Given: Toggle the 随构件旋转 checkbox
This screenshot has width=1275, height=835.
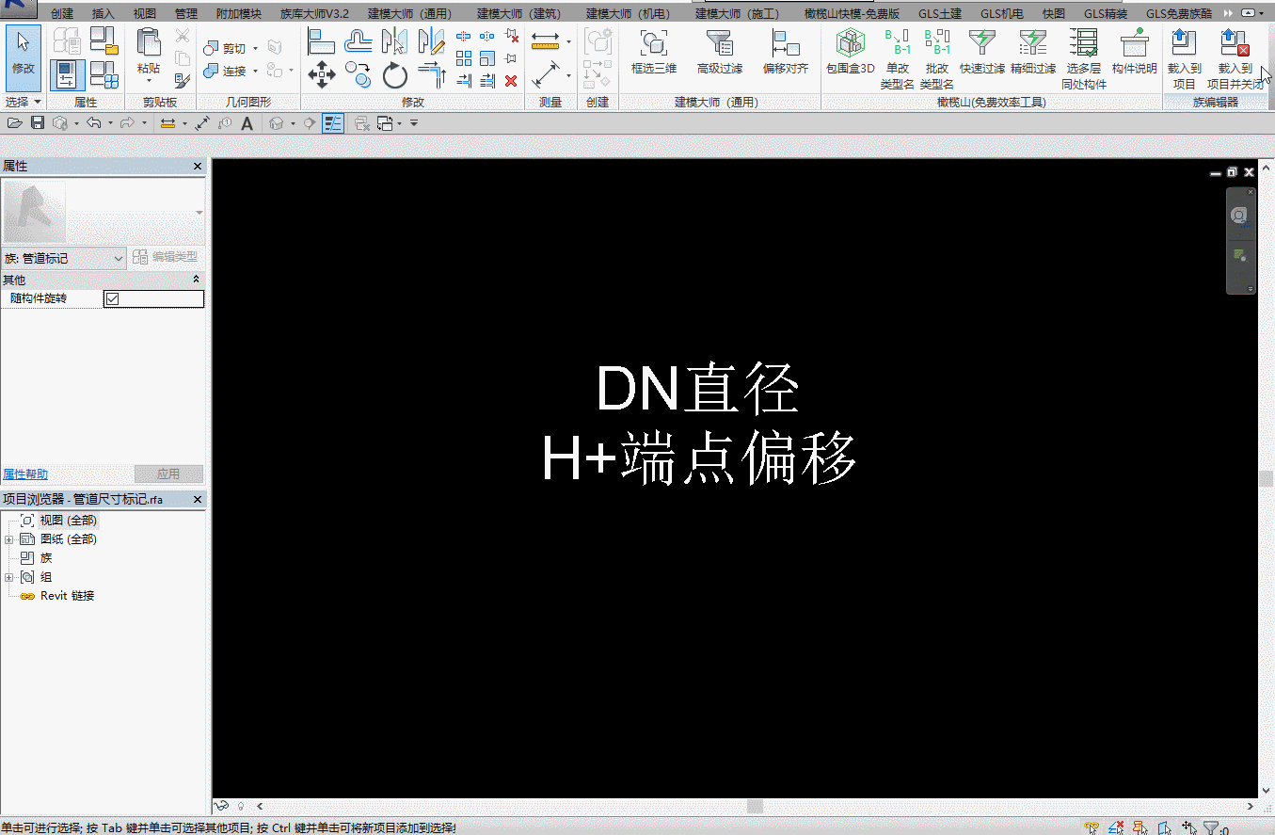Looking at the screenshot, I should tap(112, 298).
